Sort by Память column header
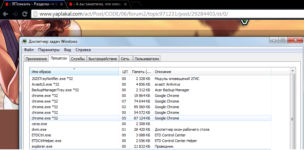Viewport: 304px width, 150px height. (x=141, y=72)
